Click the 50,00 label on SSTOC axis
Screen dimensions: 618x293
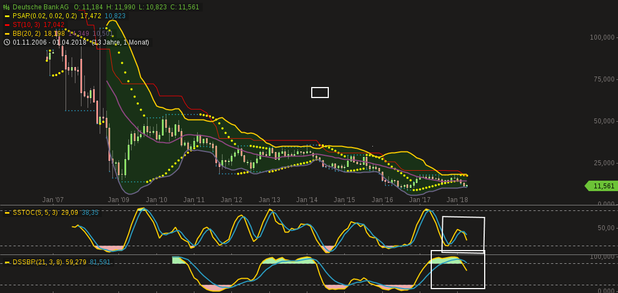pyautogui.click(x=606, y=228)
